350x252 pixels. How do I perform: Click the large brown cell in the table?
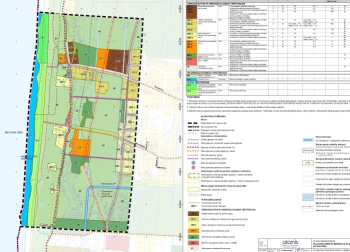pos(191,12)
